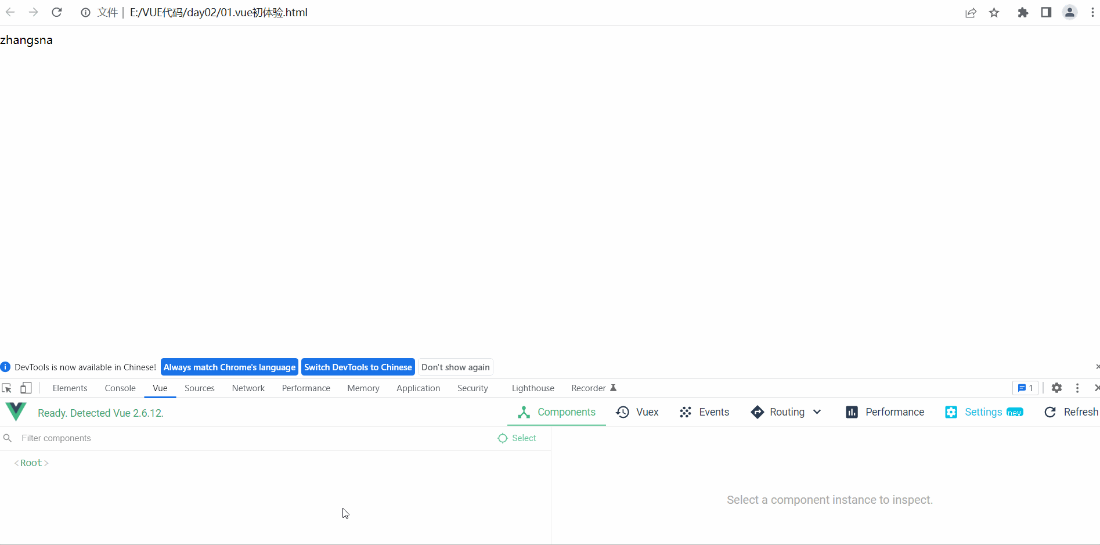Click the browser forward arrow
Screen dimensions: 1100x545
[x=34, y=12]
